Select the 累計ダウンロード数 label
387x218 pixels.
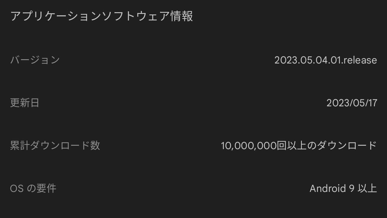(55, 146)
